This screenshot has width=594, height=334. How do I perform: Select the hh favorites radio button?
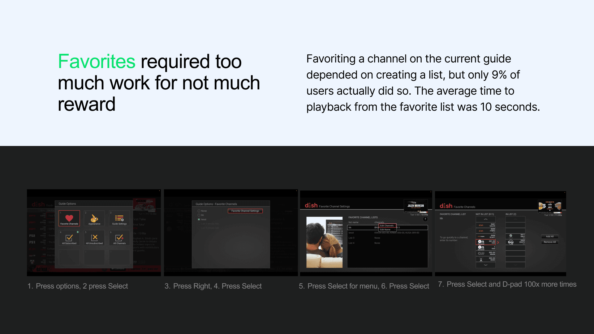tap(199, 215)
